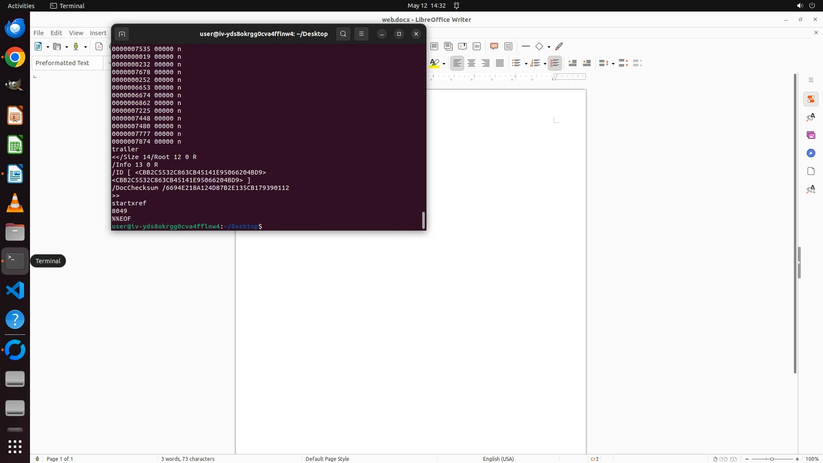Expand the unordered list style dropdown

(526, 63)
